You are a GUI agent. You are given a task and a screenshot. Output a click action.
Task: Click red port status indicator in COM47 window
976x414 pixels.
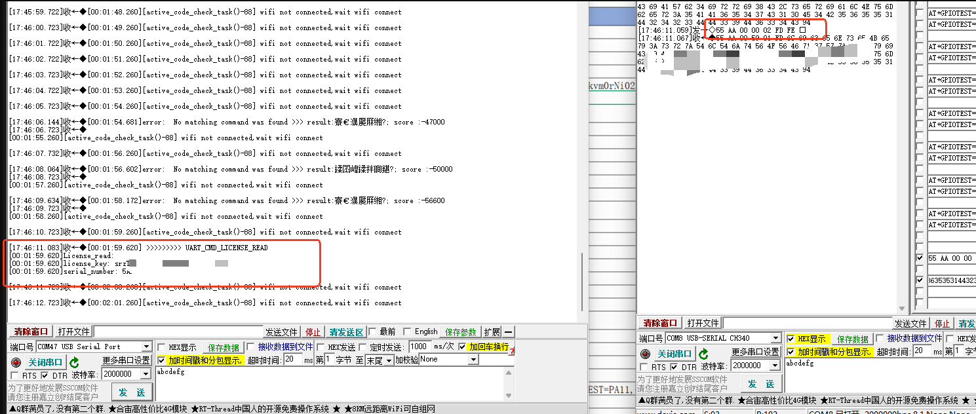click(x=15, y=362)
